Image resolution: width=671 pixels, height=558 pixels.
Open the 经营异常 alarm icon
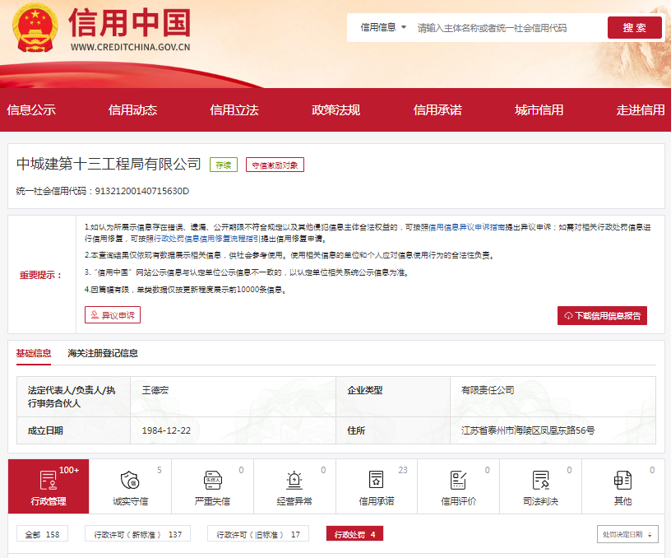(x=294, y=481)
